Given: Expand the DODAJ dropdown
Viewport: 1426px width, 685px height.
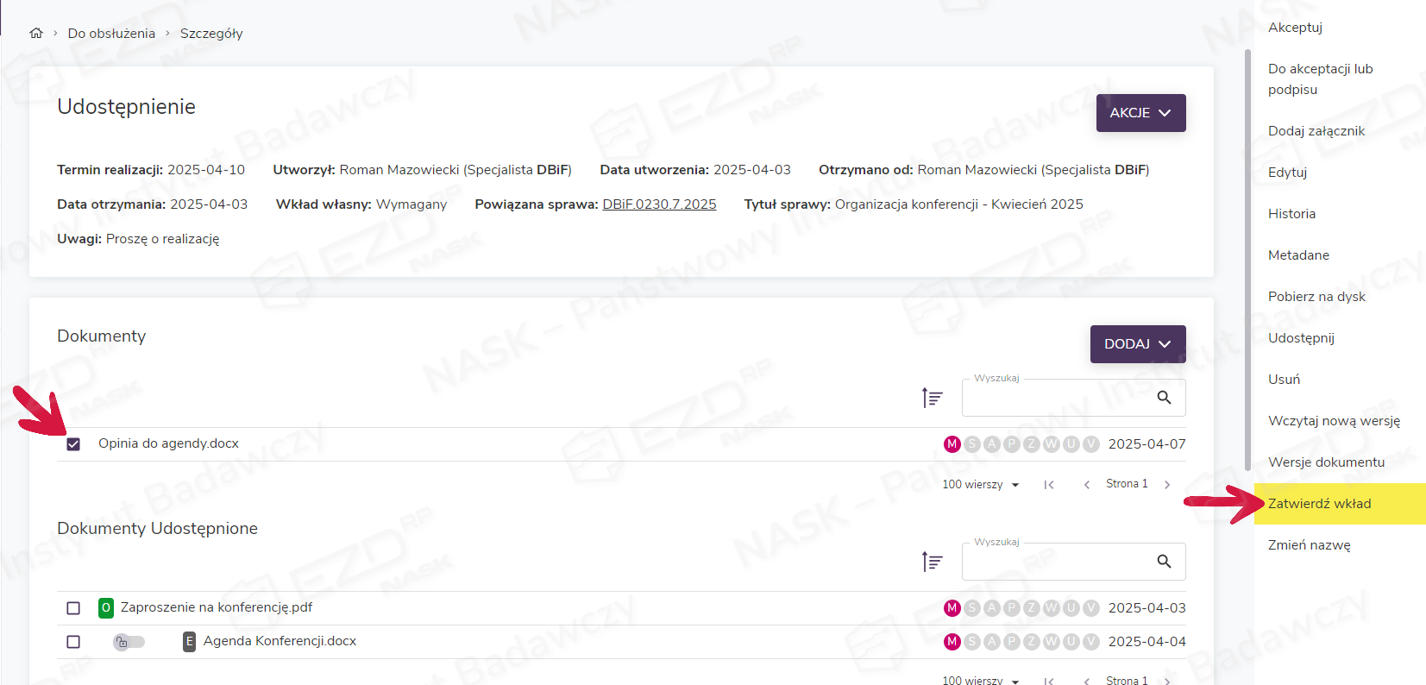Looking at the screenshot, I should tap(1137, 344).
